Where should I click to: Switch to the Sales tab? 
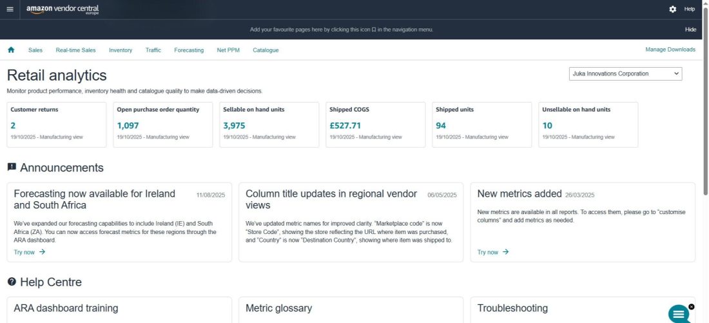35,50
